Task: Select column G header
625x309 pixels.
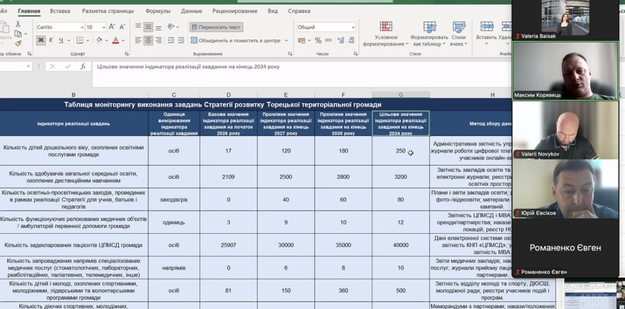Action: (x=400, y=94)
